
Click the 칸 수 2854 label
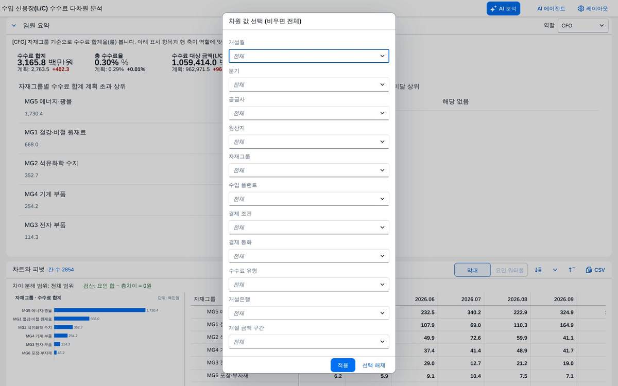point(61,270)
